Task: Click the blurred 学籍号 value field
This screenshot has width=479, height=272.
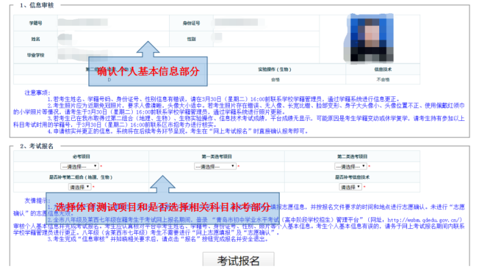Action: pos(83,23)
